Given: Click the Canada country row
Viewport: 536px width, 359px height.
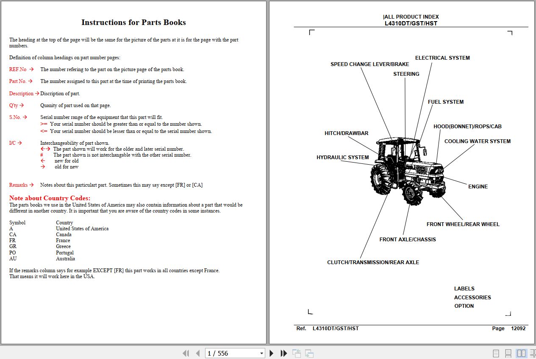Looking at the screenshot, I should [41, 235].
